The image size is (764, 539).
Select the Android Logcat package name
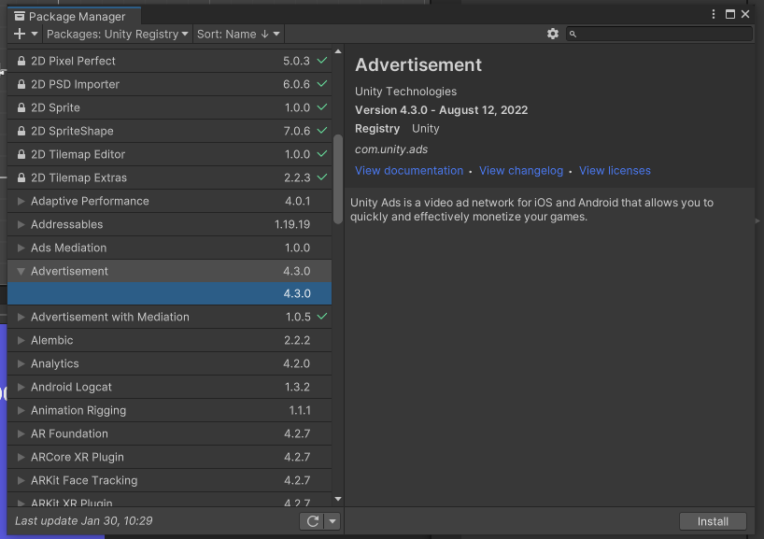pyautogui.click(x=71, y=388)
